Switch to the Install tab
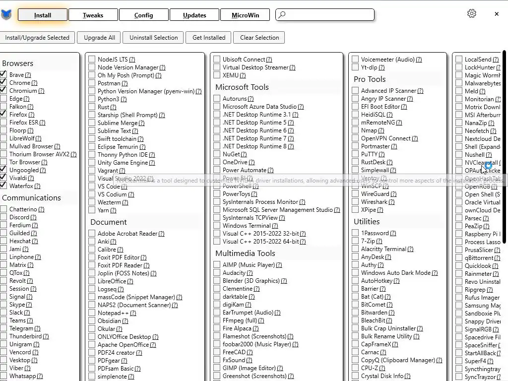The image size is (508, 381). (43, 15)
